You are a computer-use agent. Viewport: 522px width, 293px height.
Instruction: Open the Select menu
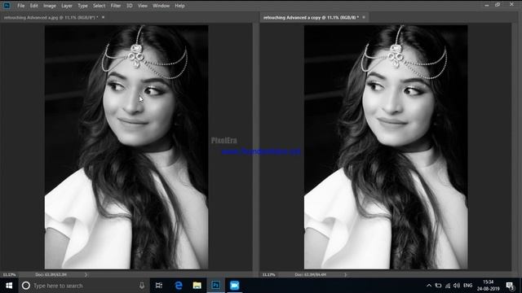[x=99, y=6]
